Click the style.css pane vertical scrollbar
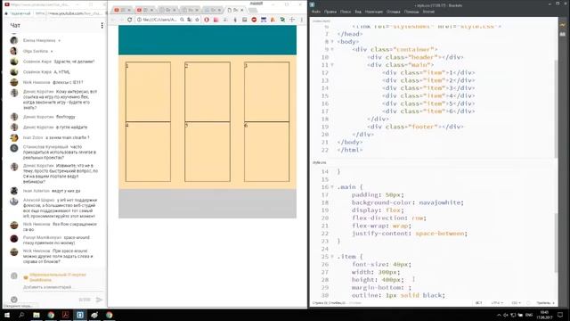Viewport: 570px width, 321px height. [x=556, y=243]
